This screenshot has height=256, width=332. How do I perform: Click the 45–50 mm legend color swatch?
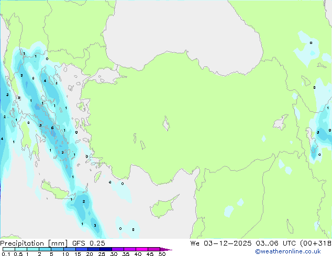154,249
